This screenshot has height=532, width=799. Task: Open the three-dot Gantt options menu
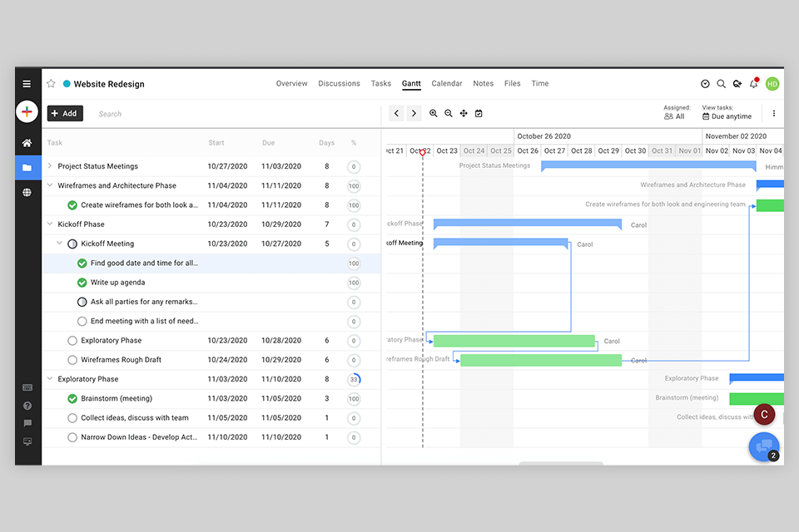click(773, 114)
